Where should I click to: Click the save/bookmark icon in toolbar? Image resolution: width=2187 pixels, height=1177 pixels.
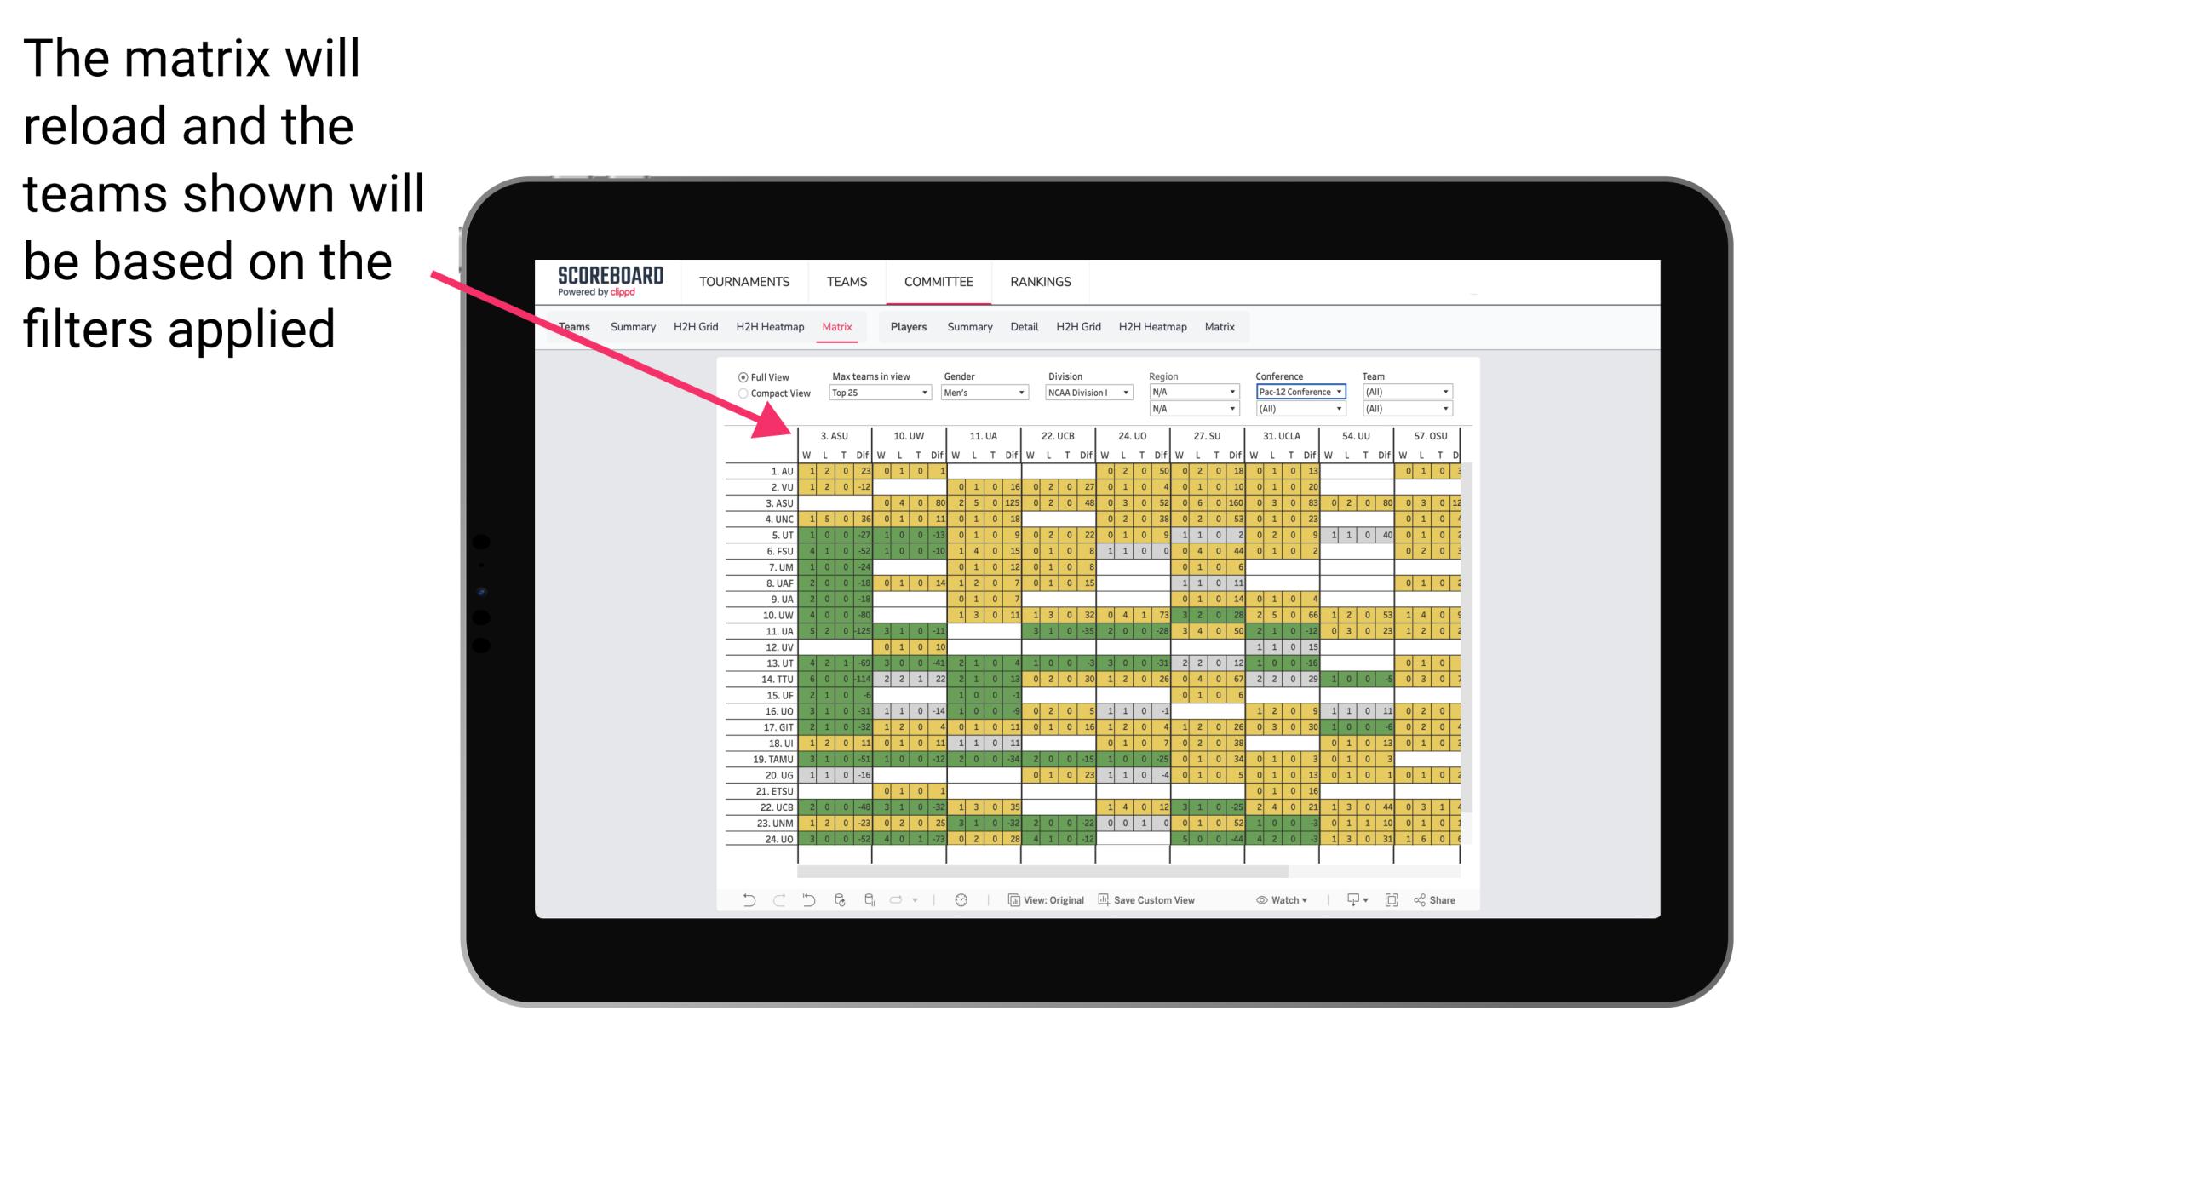(x=1101, y=903)
